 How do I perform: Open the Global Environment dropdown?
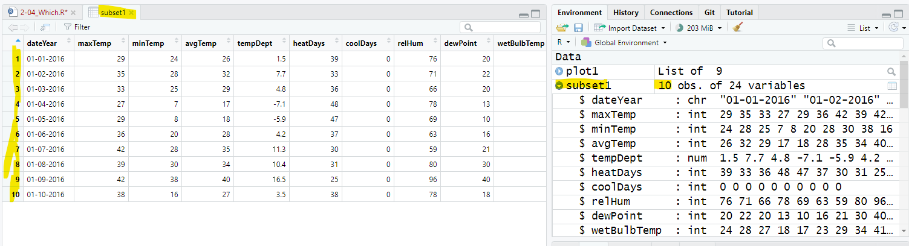click(624, 43)
